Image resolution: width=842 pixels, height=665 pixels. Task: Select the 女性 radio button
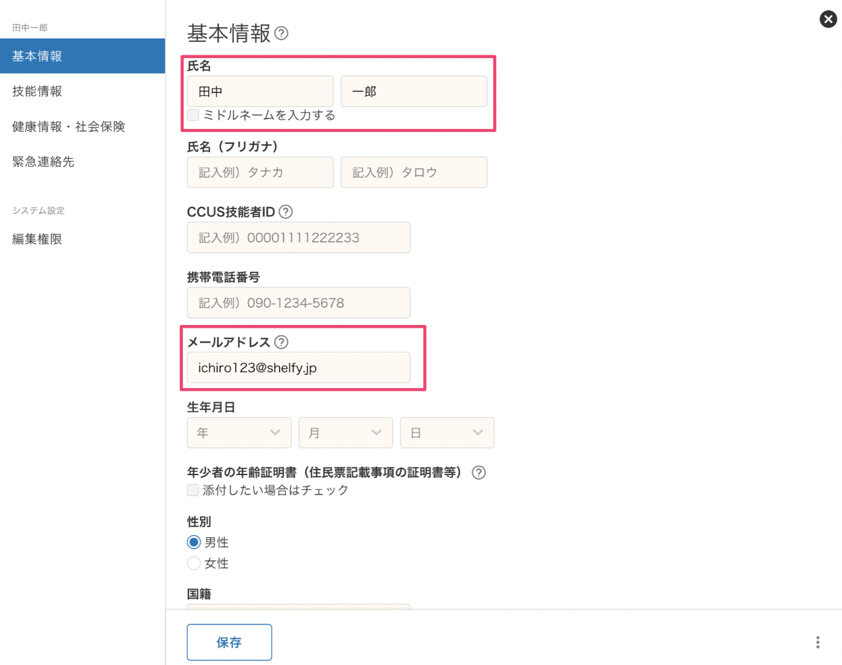point(194,563)
